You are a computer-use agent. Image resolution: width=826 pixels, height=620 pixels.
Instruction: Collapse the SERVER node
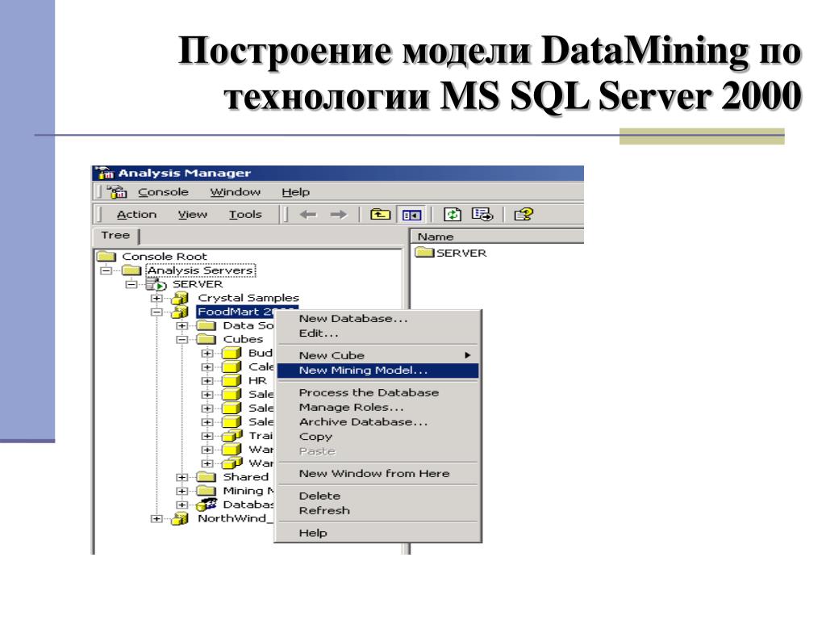(x=131, y=284)
